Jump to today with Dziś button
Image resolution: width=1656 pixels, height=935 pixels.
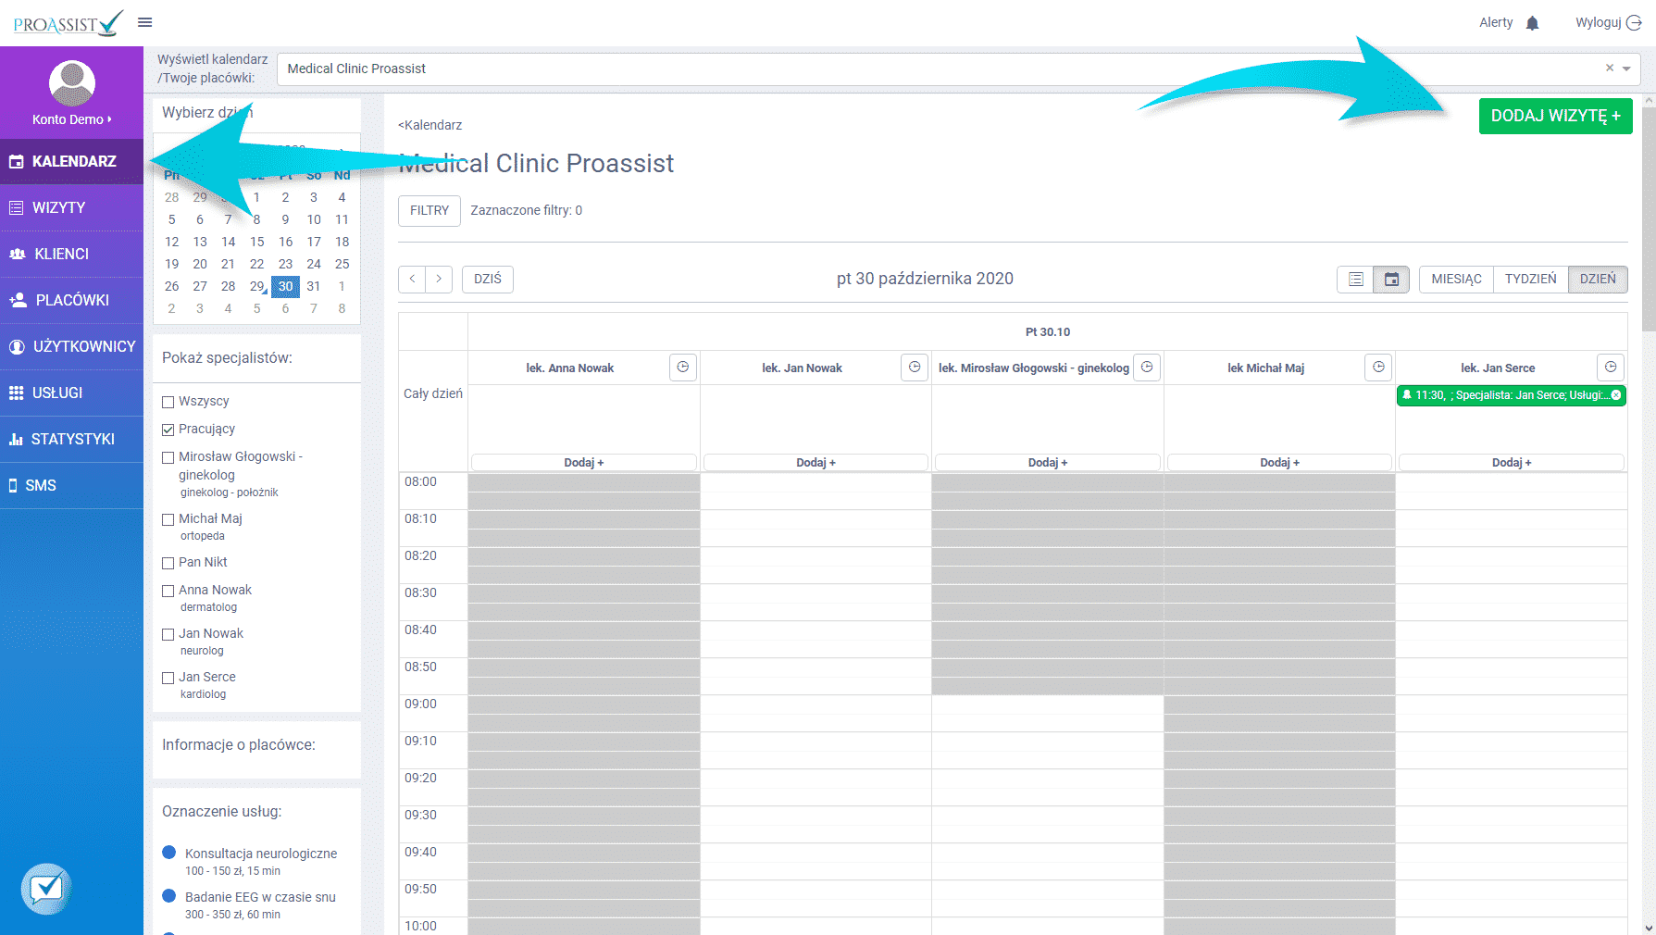(x=488, y=279)
